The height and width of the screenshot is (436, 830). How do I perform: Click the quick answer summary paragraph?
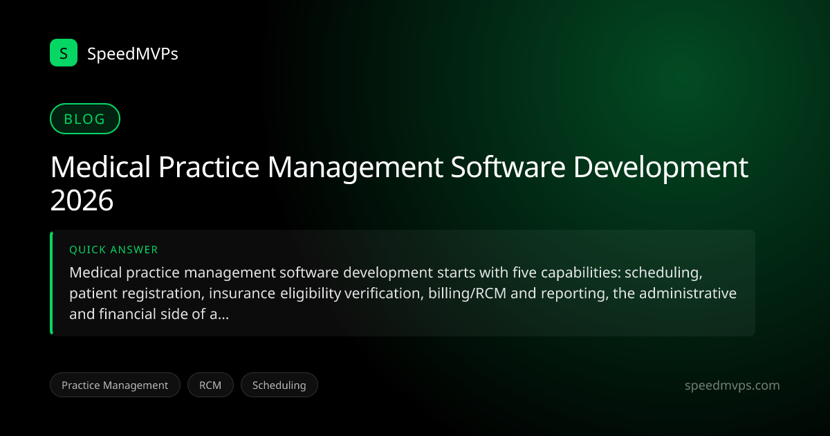tap(403, 293)
